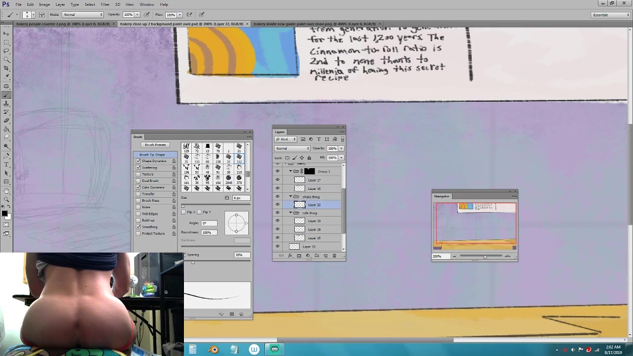This screenshot has height=356, width=633.
Task: Select the Move tool
Action: click(6, 34)
